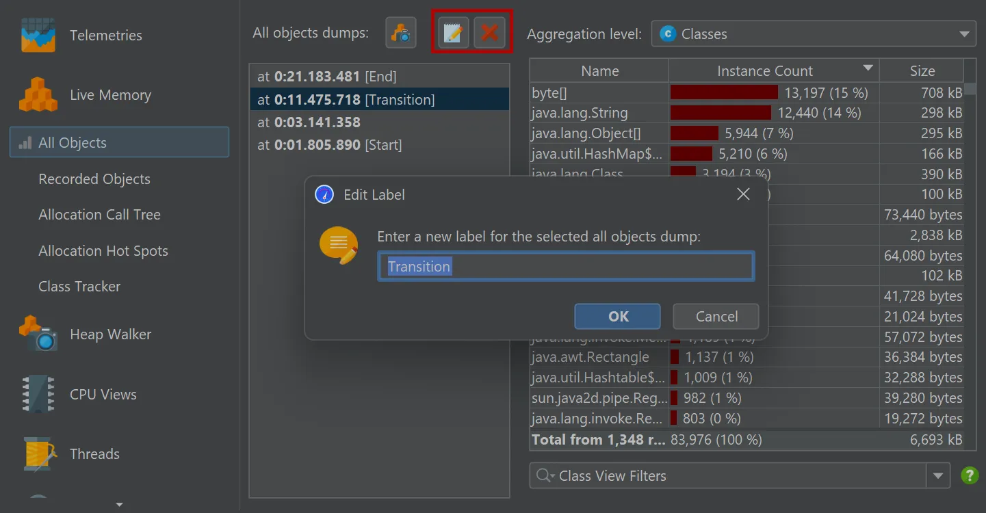Select the sun.java2d.pipe.Reg row
Image resolution: width=986 pixels, height=513 pixels.
(747, 398)
